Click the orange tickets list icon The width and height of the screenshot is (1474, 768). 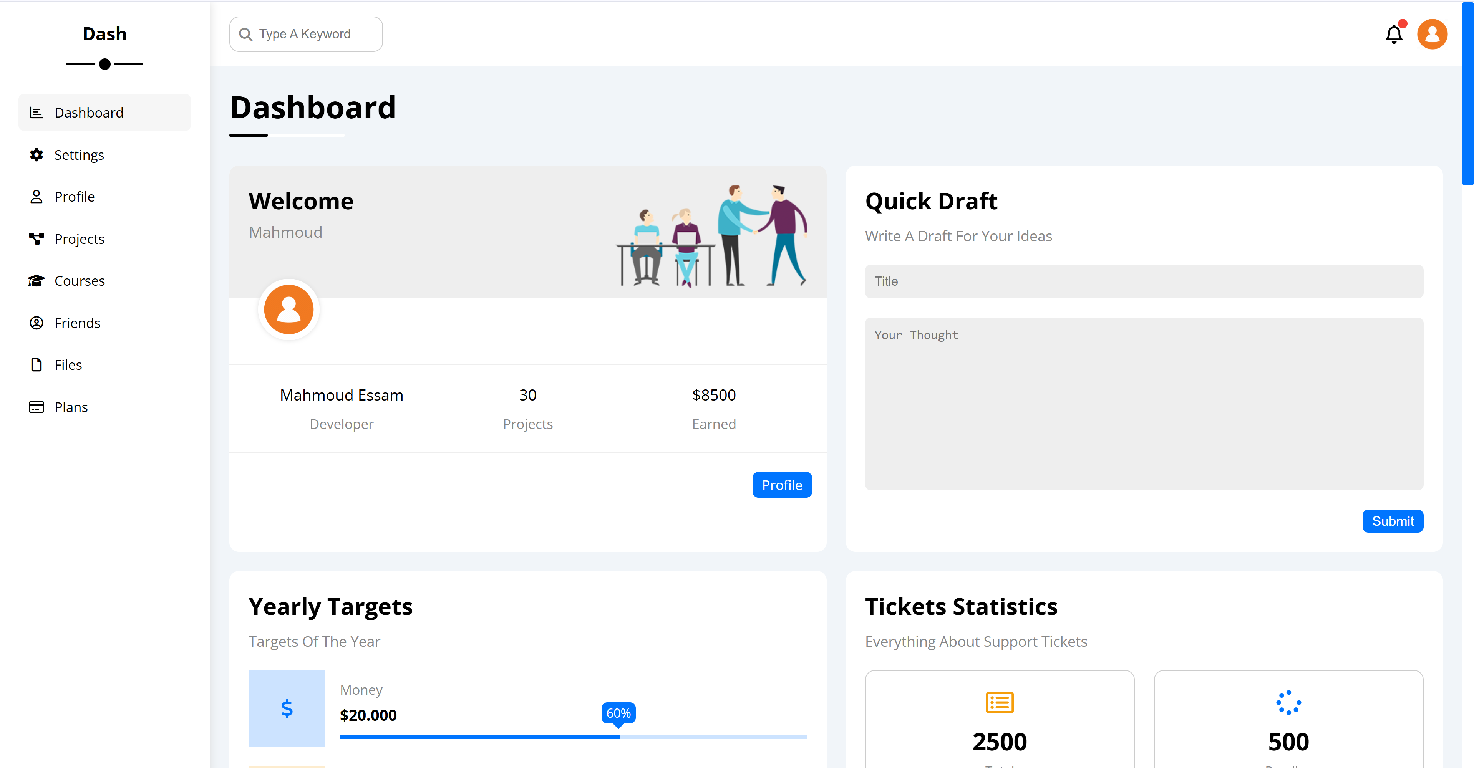pyautogui.click(x=999, y=702)
